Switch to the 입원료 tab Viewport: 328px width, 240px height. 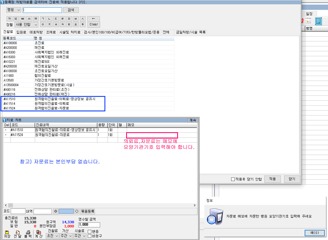21,32
